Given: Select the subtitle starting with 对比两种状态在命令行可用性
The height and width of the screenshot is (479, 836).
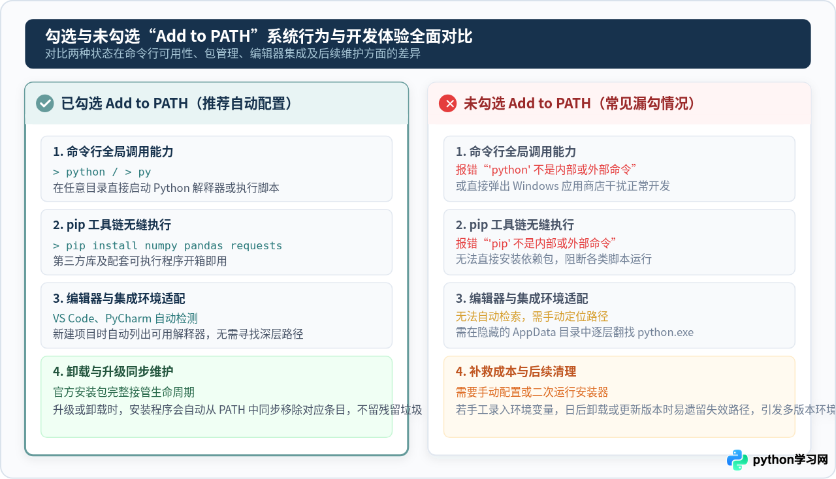Looking at the screenshot, I should click(x=233, y=54).
